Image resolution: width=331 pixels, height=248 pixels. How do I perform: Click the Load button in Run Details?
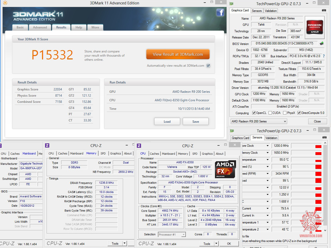(167, 122)
